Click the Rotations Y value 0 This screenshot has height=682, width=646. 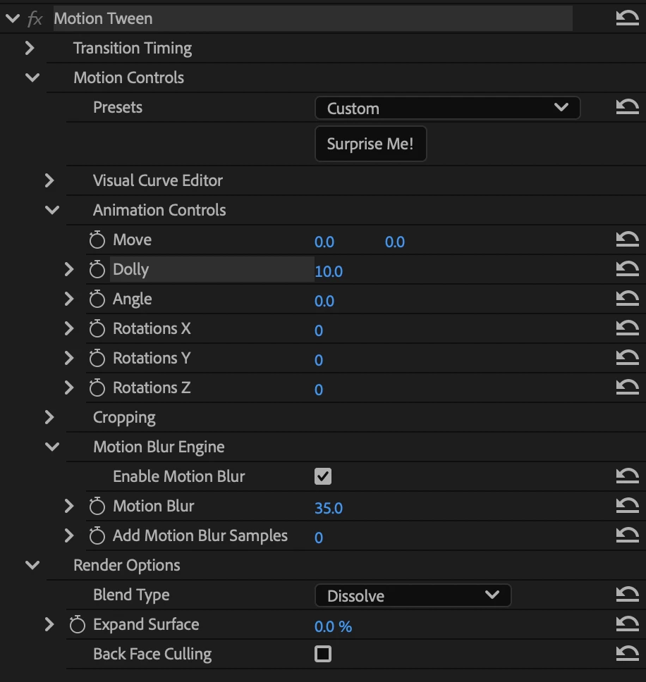[319, 360]
